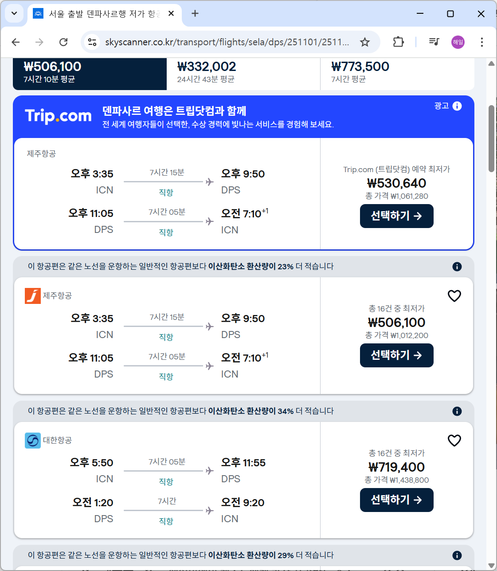Click the info icon beside the 23% CO2 message

(457, 267)
